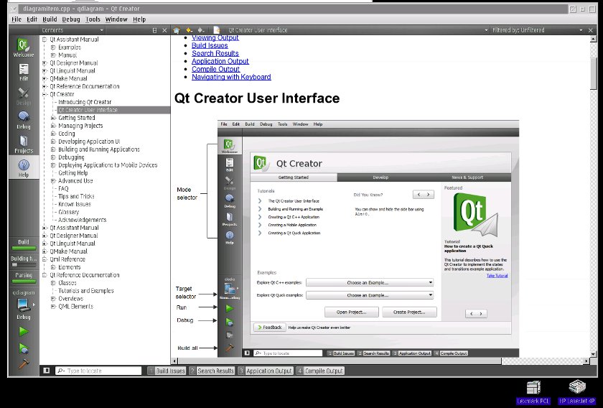This screenshot has height=408, width=603.
Task: Follow the Viewing Output link
Action: click(x=215, y=38)
